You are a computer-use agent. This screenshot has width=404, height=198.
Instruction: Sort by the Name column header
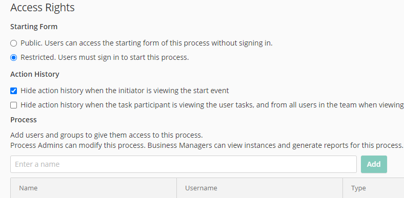point(28,188)
